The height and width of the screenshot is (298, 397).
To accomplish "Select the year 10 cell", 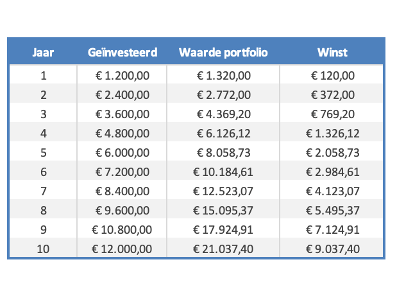I will tap(43, 249).
